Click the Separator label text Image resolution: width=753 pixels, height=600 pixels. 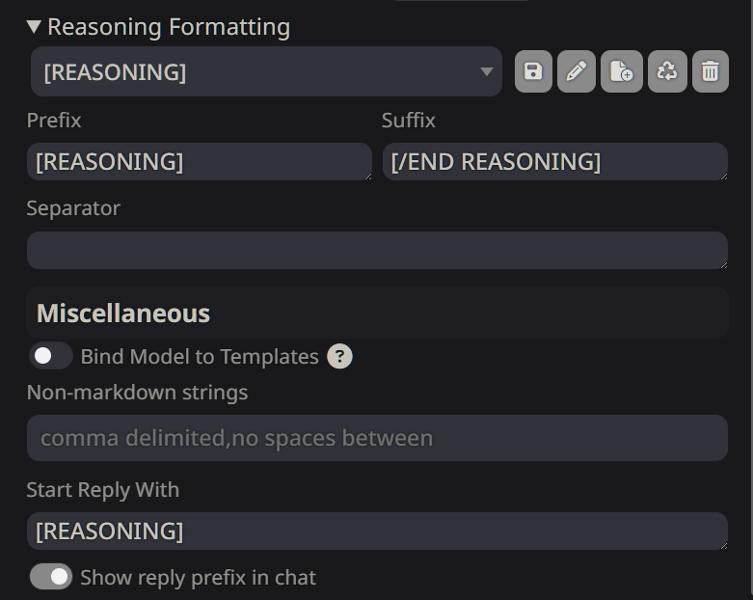pos(73,208)
